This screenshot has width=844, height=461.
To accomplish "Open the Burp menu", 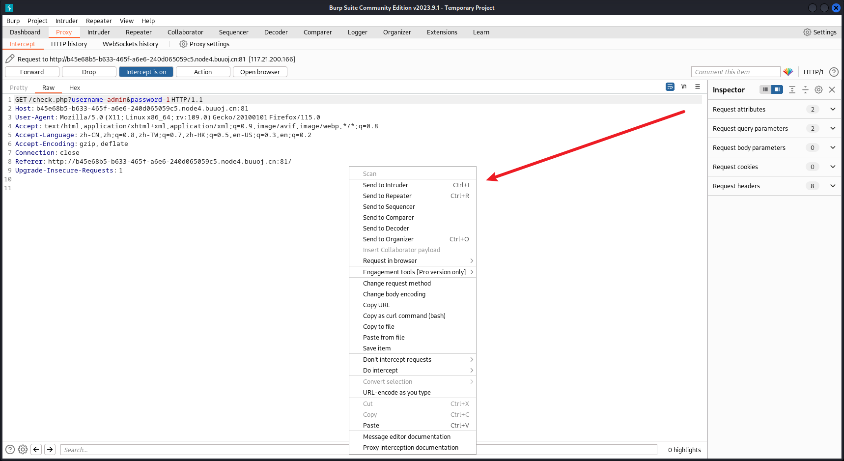I will pos(13,21).
